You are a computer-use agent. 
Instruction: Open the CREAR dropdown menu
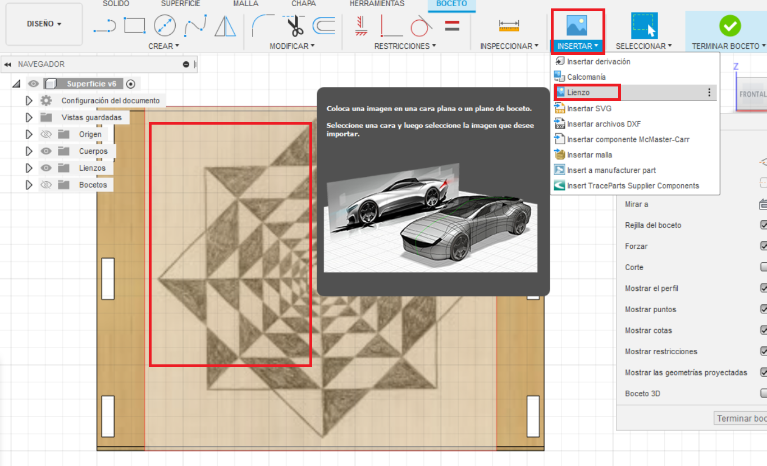[x=164, y=46]
